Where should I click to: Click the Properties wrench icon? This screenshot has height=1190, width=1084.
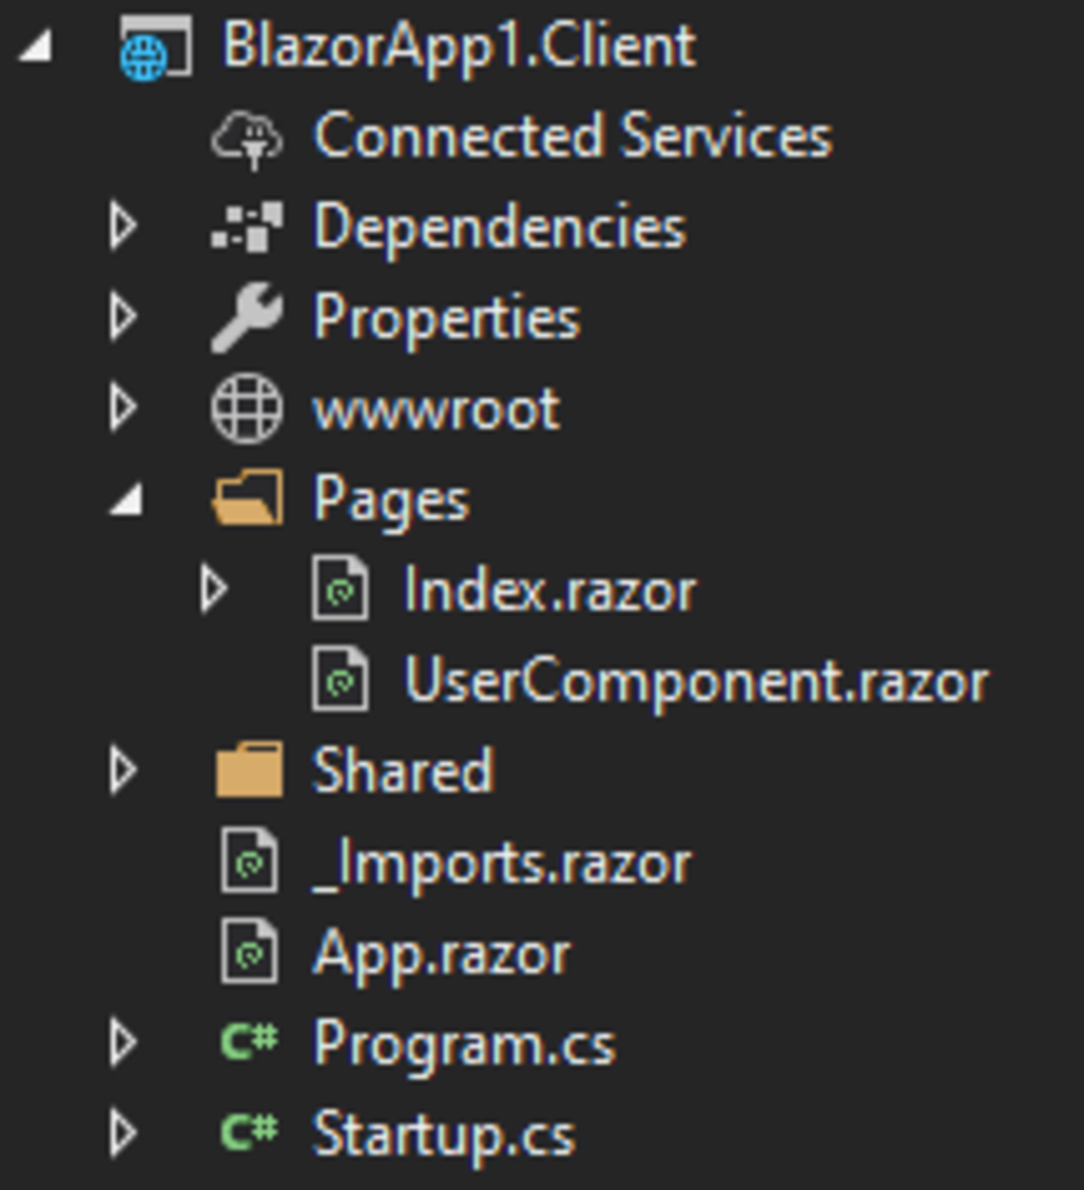247,317
